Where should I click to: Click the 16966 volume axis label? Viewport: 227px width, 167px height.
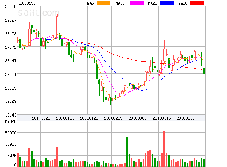click(11, 156)
